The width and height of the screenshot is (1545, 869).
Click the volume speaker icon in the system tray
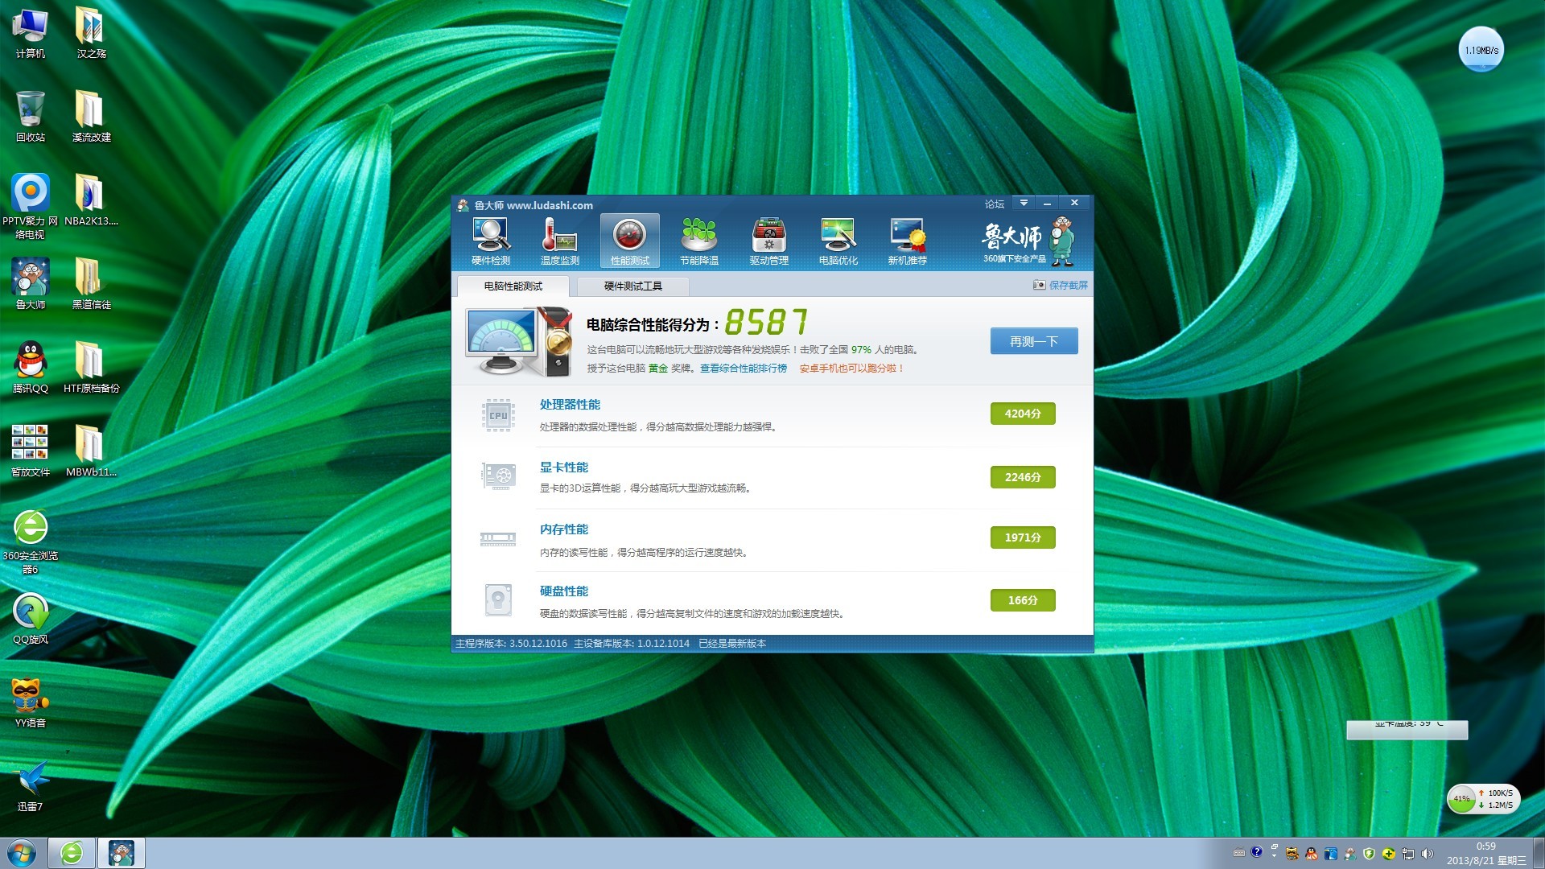coord(1427,854)
